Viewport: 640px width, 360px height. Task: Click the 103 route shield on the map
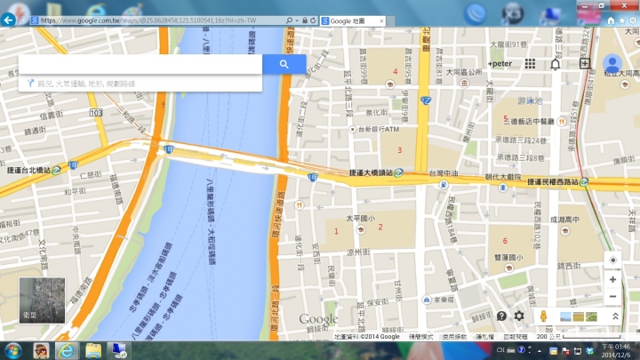(x=96, y=113)
